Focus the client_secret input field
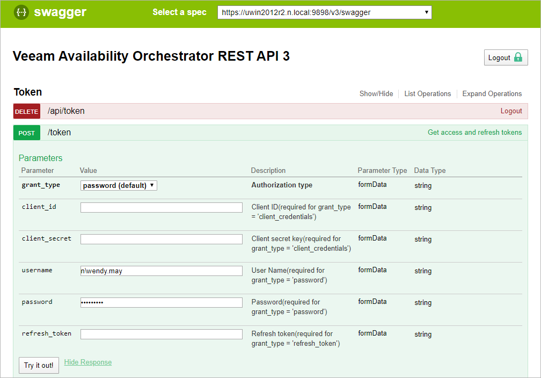 tap(162, 239)
